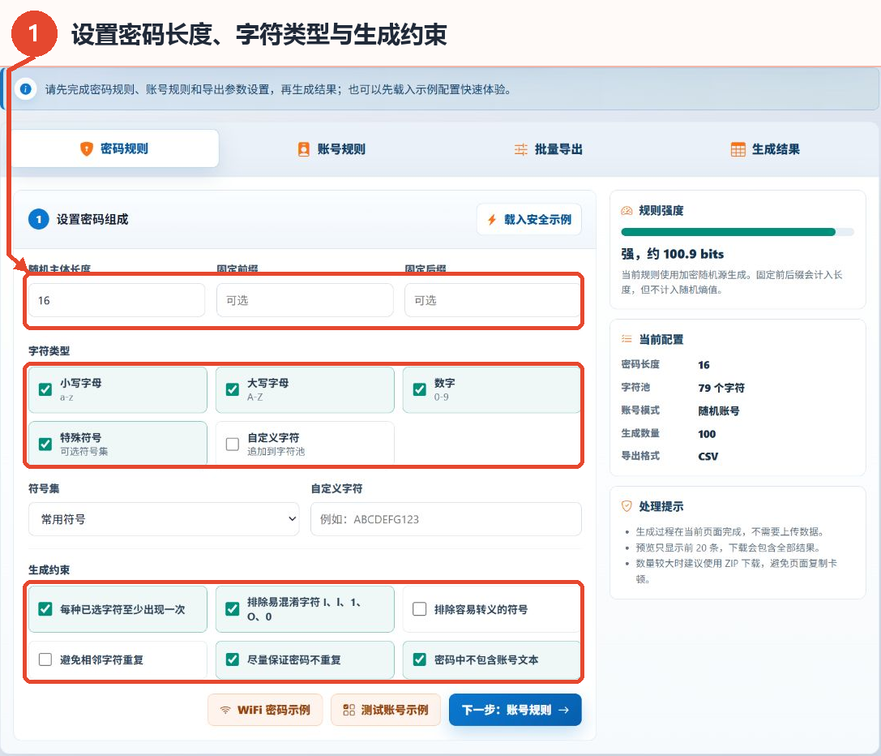Click the grid icon in 测试账号示例
The height and width of the screenshot is (756, 881).
tap(349, 710)
